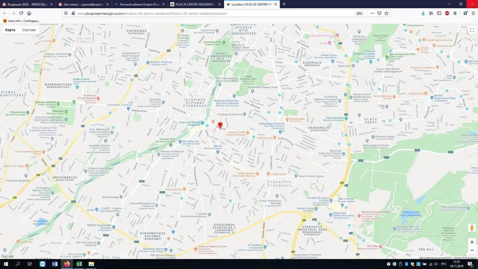Open page actions three-dot menu
The image size is (478, 269).
click(372, 13)
